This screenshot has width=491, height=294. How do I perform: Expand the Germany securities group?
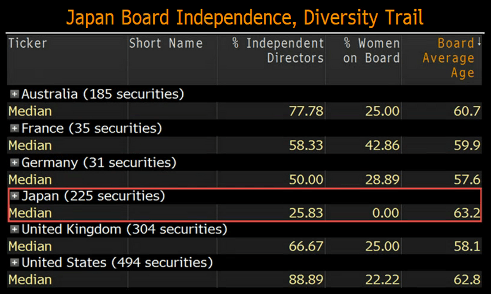(x=15, y=163)
